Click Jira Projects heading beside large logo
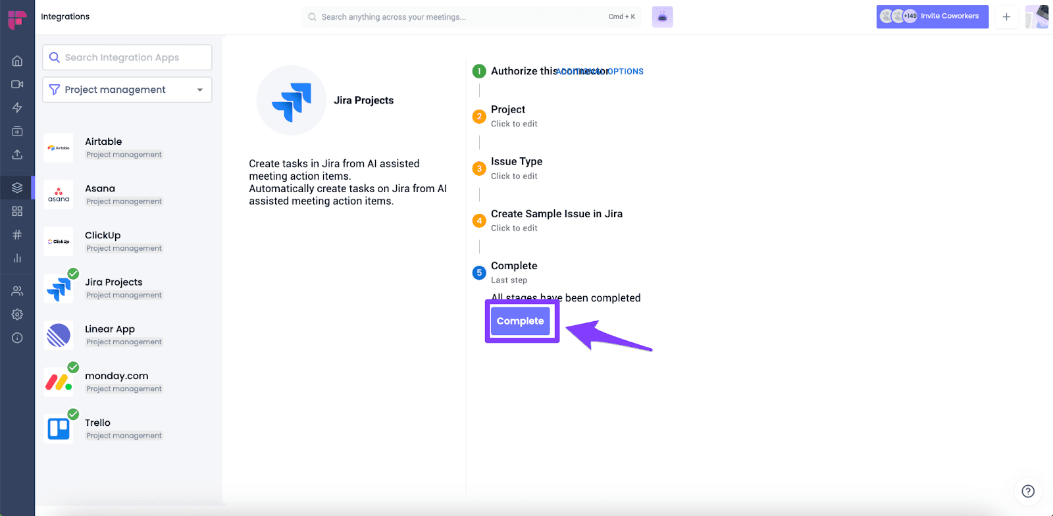 click(364, 100)
